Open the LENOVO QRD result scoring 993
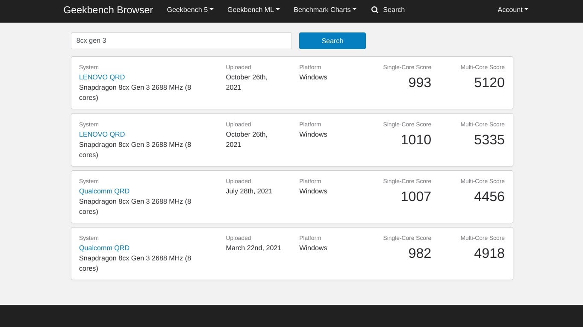Screen dimensions: 583x327 pyautogui.click(x=102, y=77)
